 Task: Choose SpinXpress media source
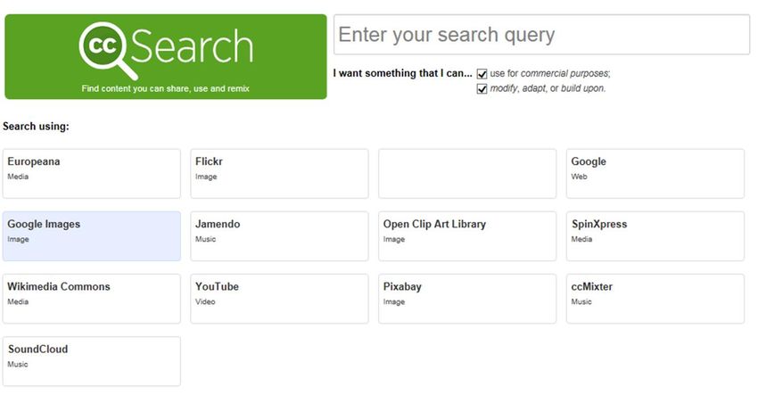655,236
